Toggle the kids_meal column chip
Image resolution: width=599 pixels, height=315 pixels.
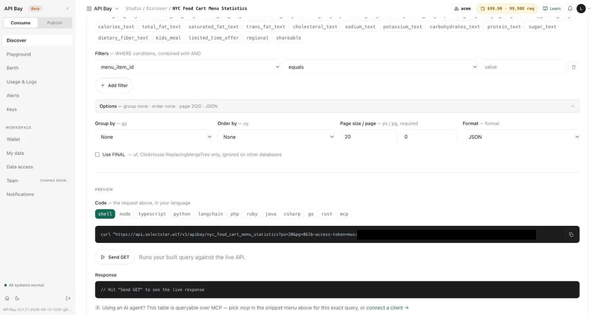tap(168, 38)
